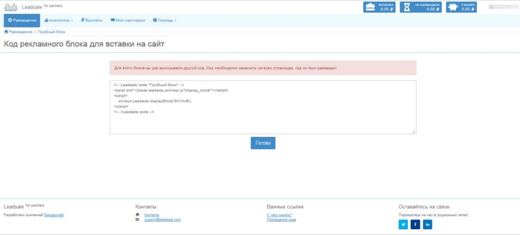Click the red warning about replacing the code
520x235 pixels.
coord(263,68)
